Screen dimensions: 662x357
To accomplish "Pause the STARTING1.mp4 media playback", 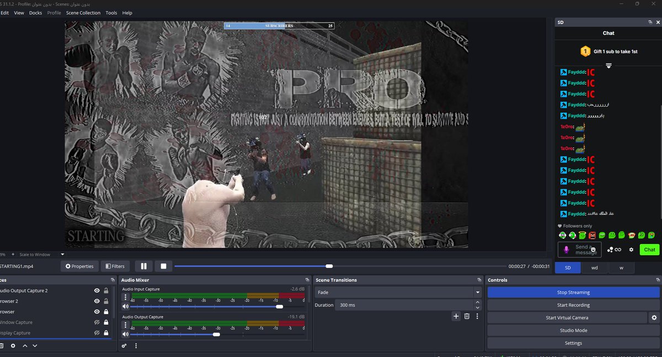I will (143, 266).
